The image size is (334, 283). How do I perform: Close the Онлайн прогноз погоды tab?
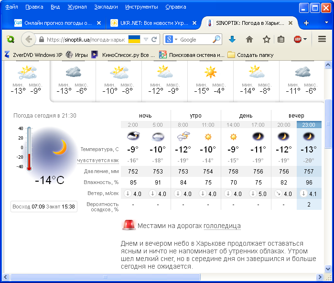click(x=99, y=22)
